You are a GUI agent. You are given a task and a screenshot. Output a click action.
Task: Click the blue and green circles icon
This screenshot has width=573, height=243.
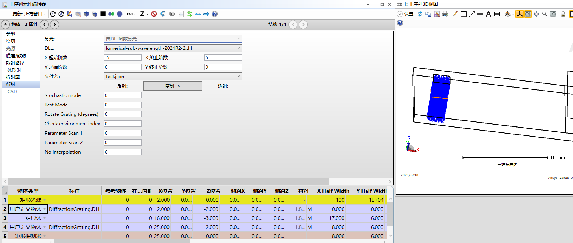click(111, 14)
